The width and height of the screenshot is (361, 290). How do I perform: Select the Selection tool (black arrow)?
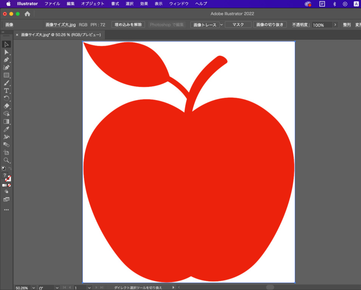(6, 44)
